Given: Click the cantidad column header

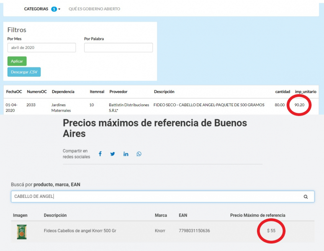Looking at the screenshot, I should (x=283, y=92).
